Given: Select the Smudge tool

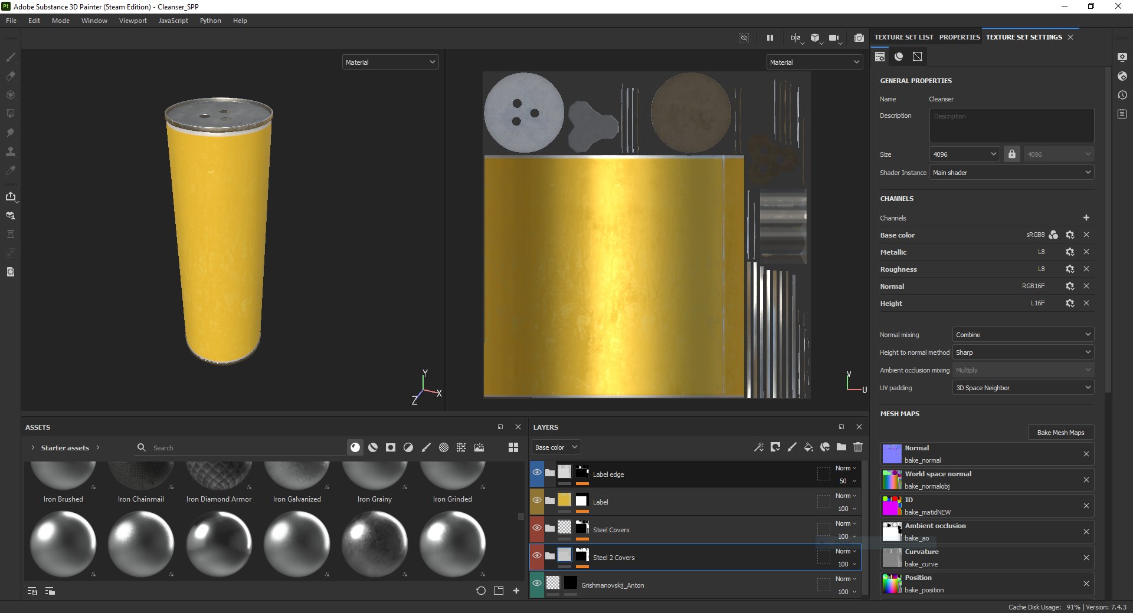Looking at the screenshot, I should 10,133.
